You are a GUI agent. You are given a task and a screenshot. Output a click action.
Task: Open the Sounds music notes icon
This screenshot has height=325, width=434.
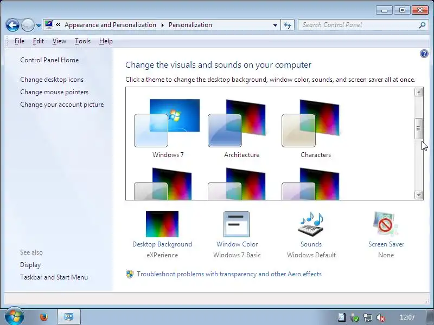coord(311,224)
